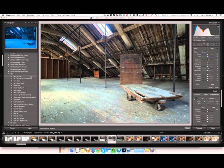Open the Trash in the Dock
The width and height of the screenshot is (224, 168).
pyautogui.click(x=152, y=150)
